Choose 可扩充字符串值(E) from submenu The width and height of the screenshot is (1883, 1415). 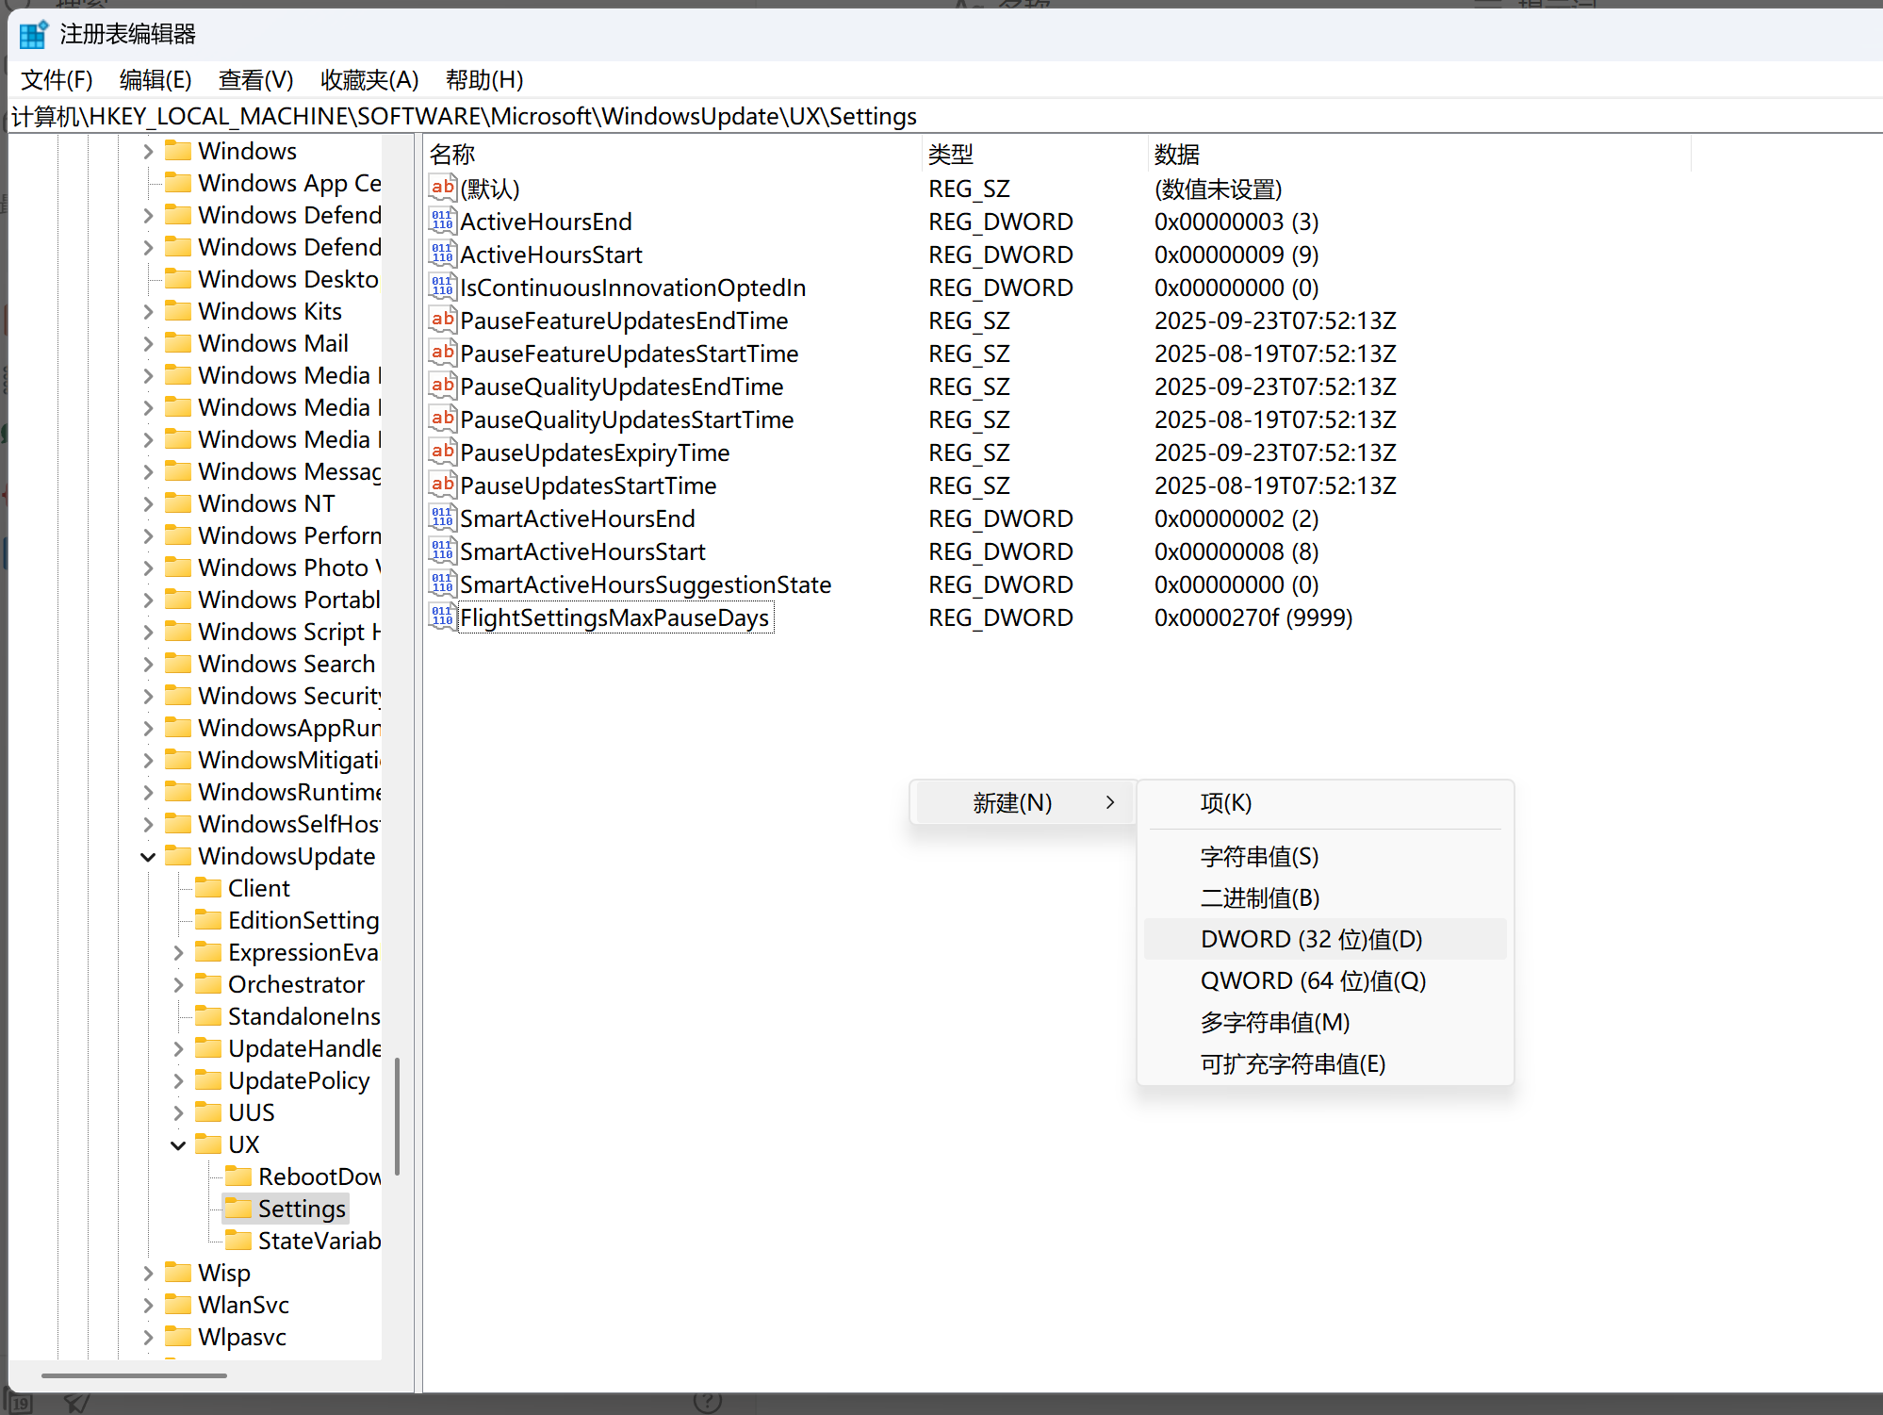click(x=1325, y=1063)
